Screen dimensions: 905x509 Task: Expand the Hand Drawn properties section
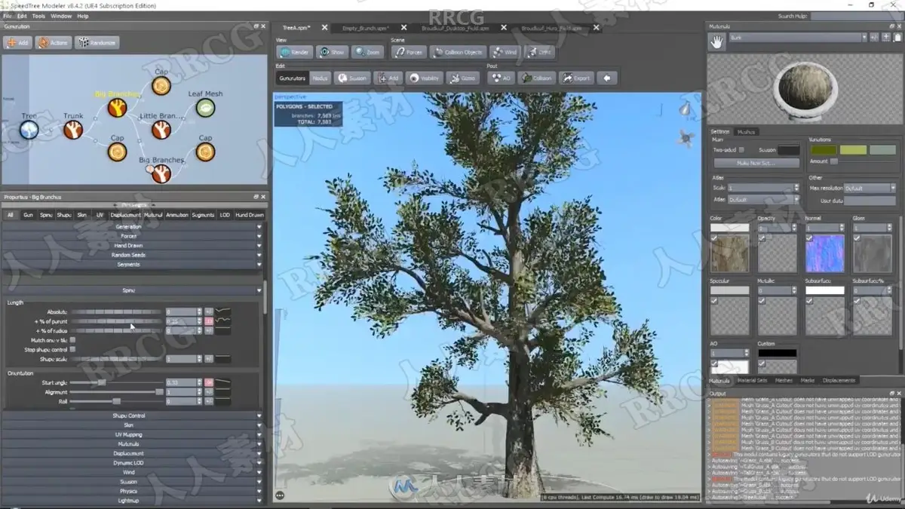[x=133, y=246]
